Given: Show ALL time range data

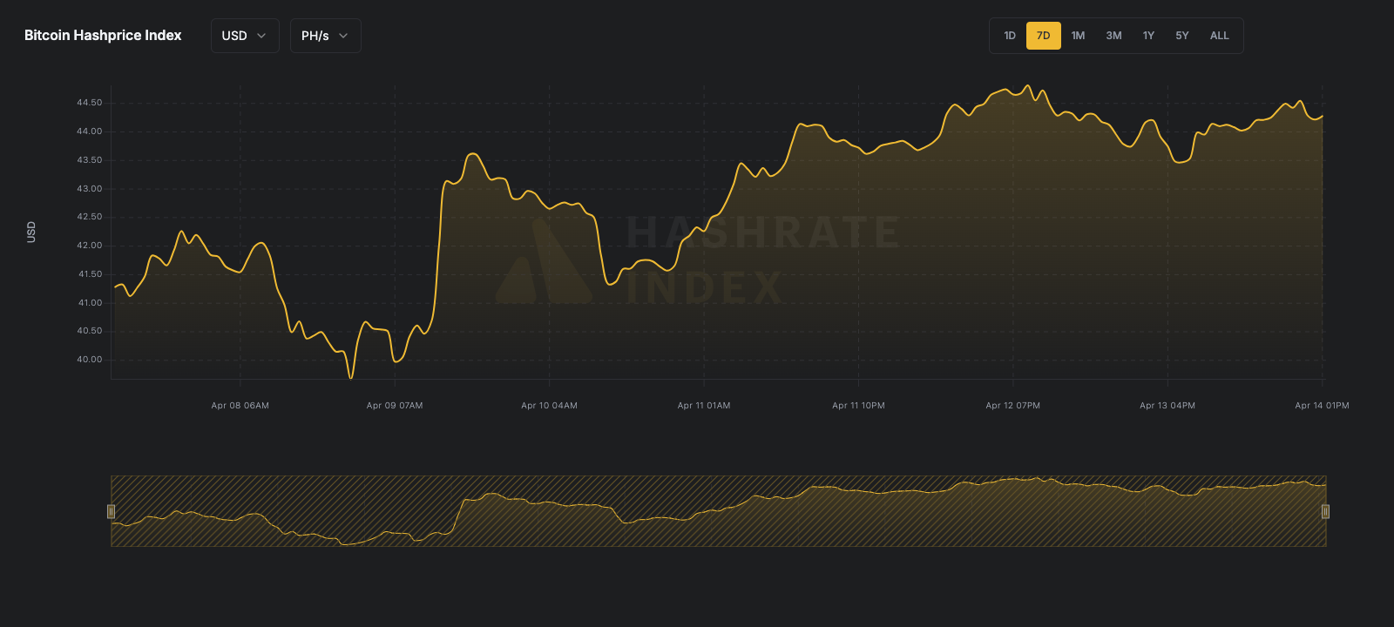Looking at the screenshot, I should pyautogui.click(x=1220, y=36).
